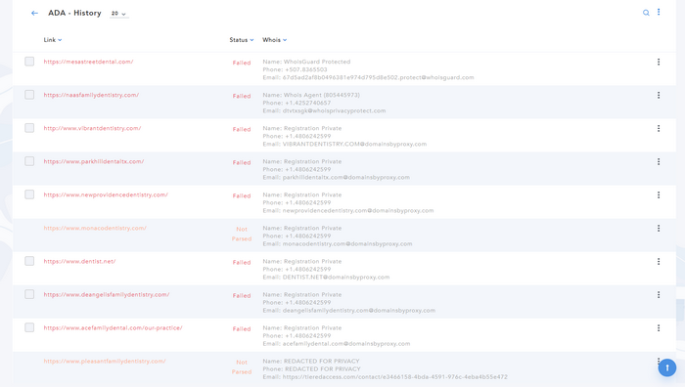685x387 pixels.
Task: Check the deangelisfamilydentistry.com row
Action: [29, 294]
